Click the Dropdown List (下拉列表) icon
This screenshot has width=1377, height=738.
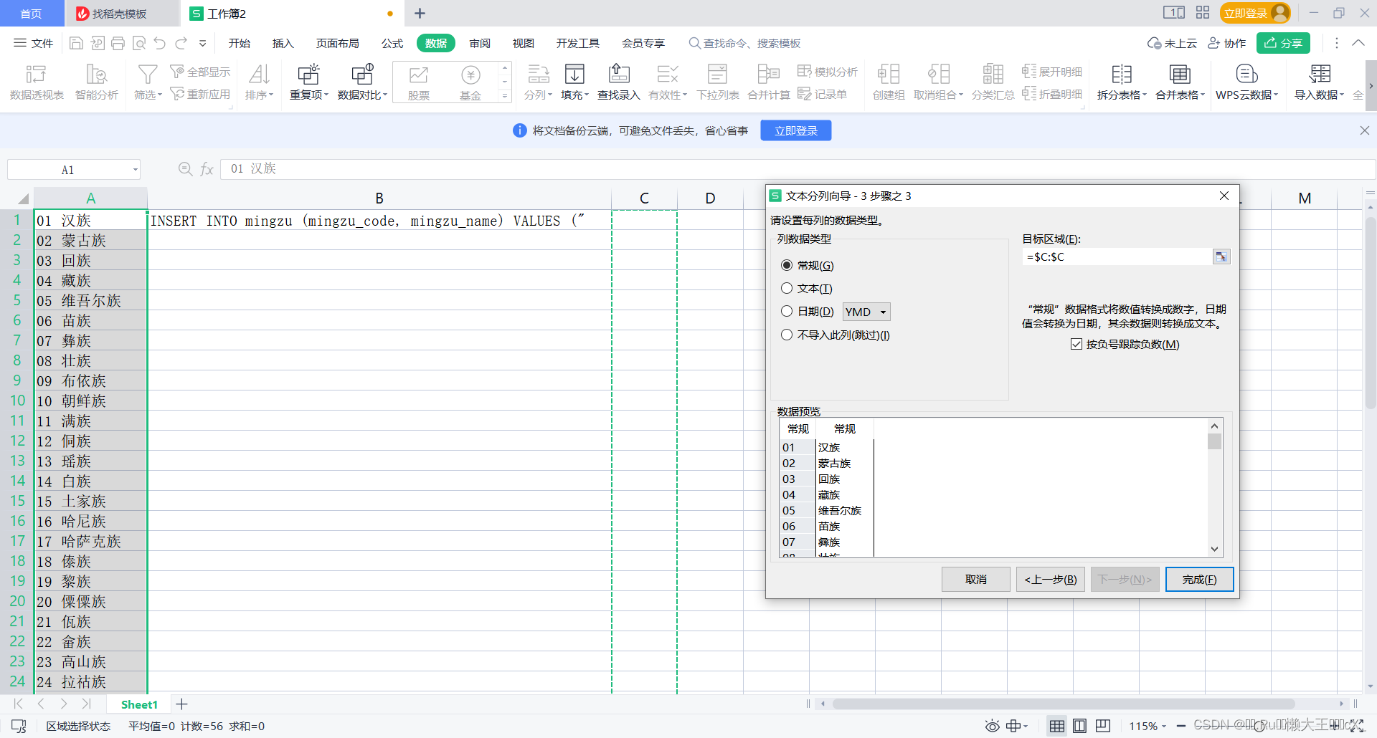point(717,75)
